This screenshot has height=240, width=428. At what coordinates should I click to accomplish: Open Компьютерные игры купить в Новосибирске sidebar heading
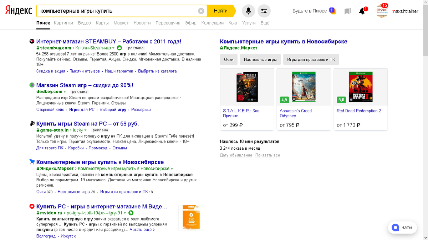[x=284, y=42]
